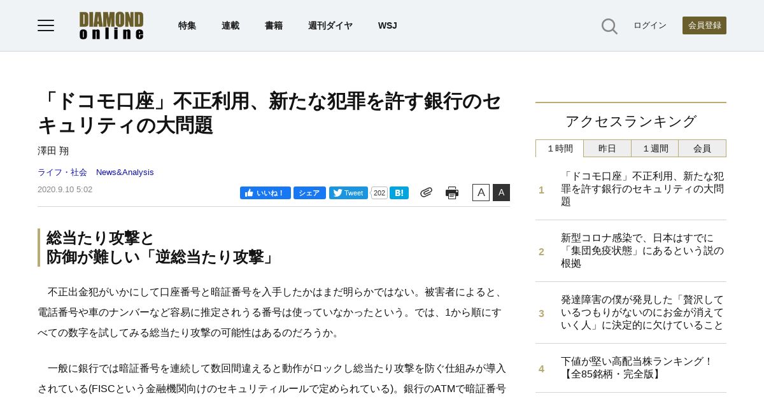This screenshot has width=764, height=401.
Task: Open rank 1 ドコモ口座 article link
Action: (x=642, y=189)
